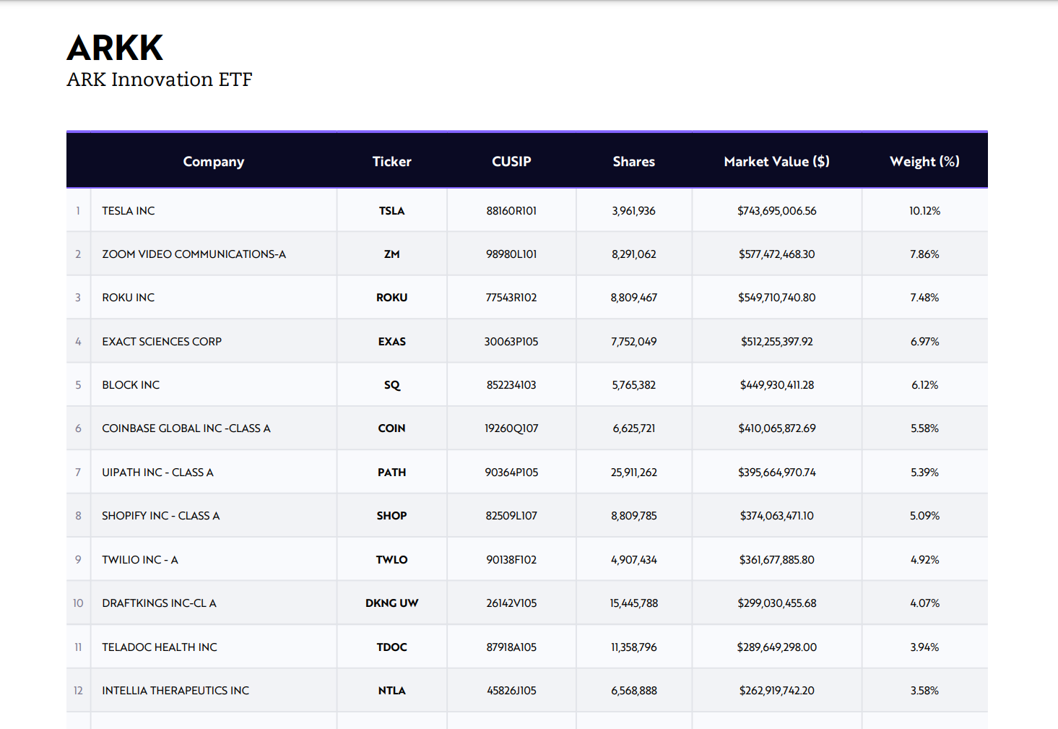Click market value $395,664,970.74

(x=777, y=473)
